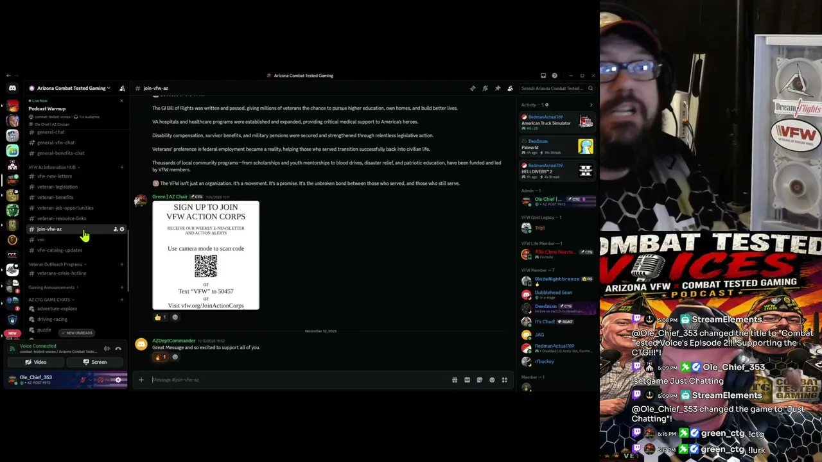Add reaction to AZDeptCommander's message
Viewport: 822px width, 462px height.
pyautogui.click(x=175, y=357)
